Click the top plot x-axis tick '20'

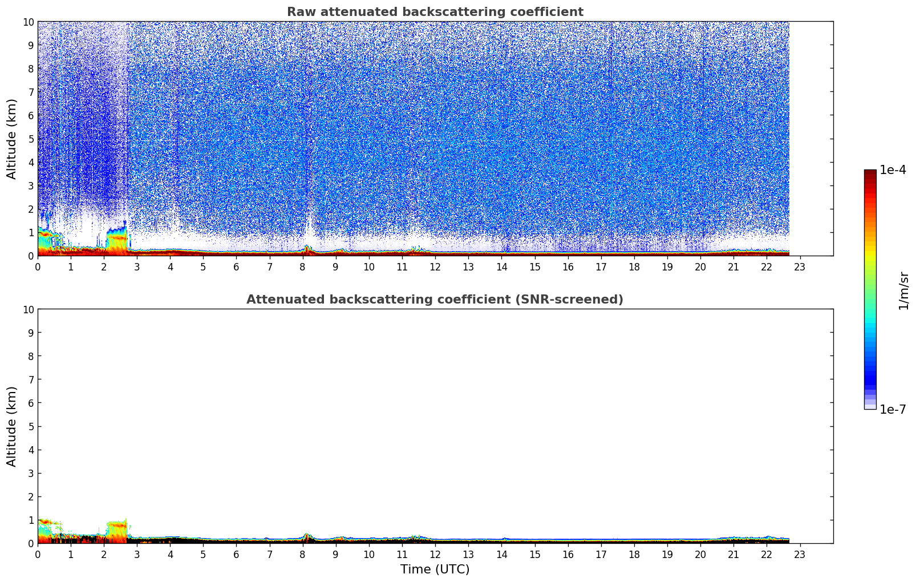(700, 267)
